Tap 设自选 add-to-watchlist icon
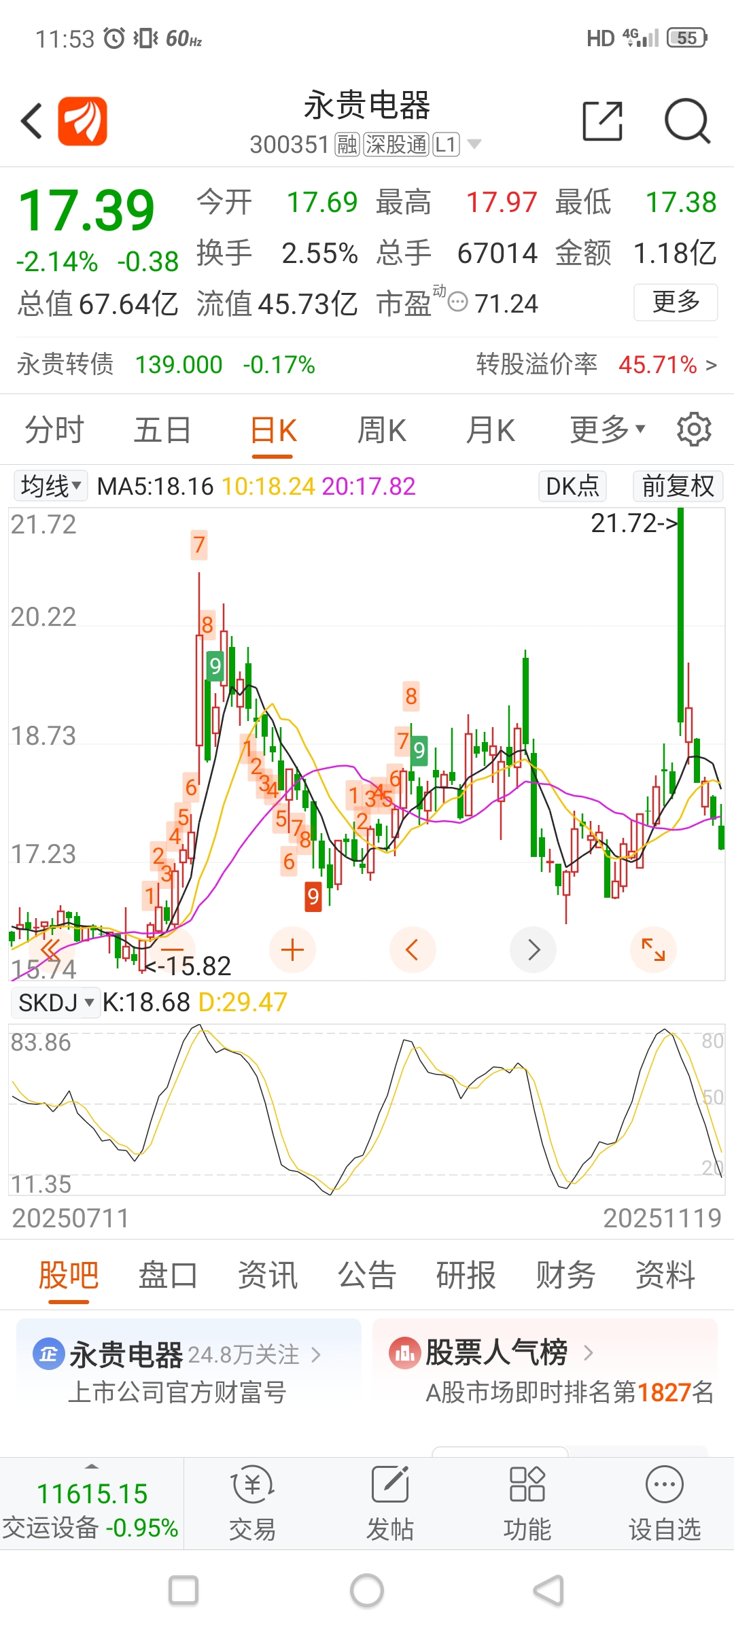 [x=665, y=1485]
